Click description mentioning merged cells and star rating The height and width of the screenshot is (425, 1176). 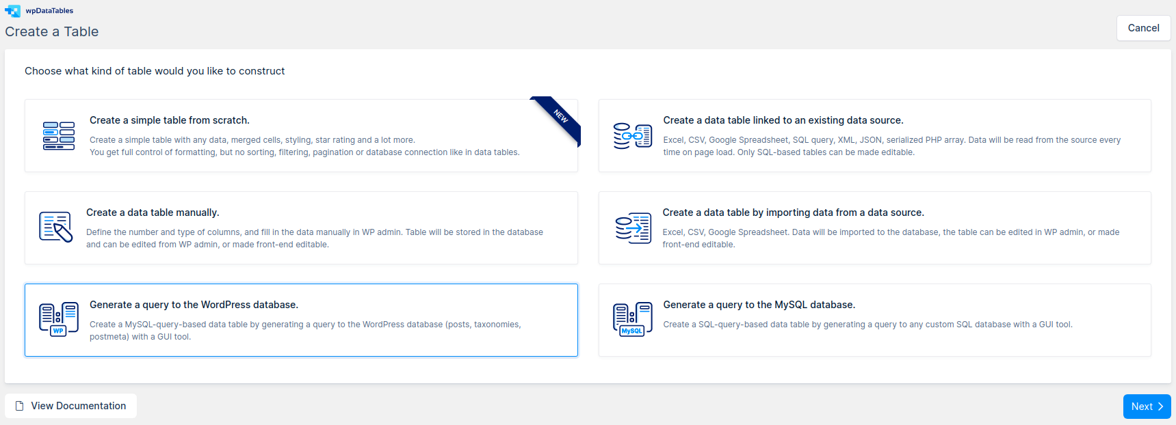coord(304,146)
